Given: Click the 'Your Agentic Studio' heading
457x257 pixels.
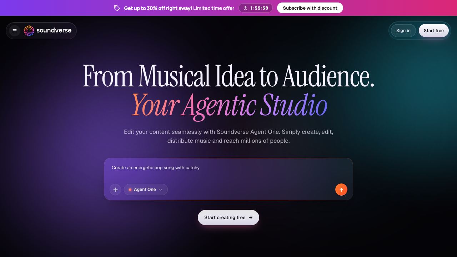Looking at the screenshot, I should point(229,105).
